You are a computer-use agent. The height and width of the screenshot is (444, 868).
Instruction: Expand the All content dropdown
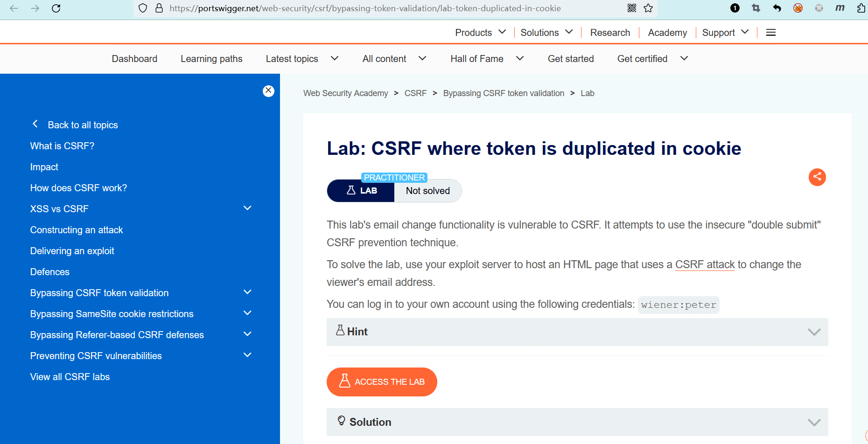(422, 58)
